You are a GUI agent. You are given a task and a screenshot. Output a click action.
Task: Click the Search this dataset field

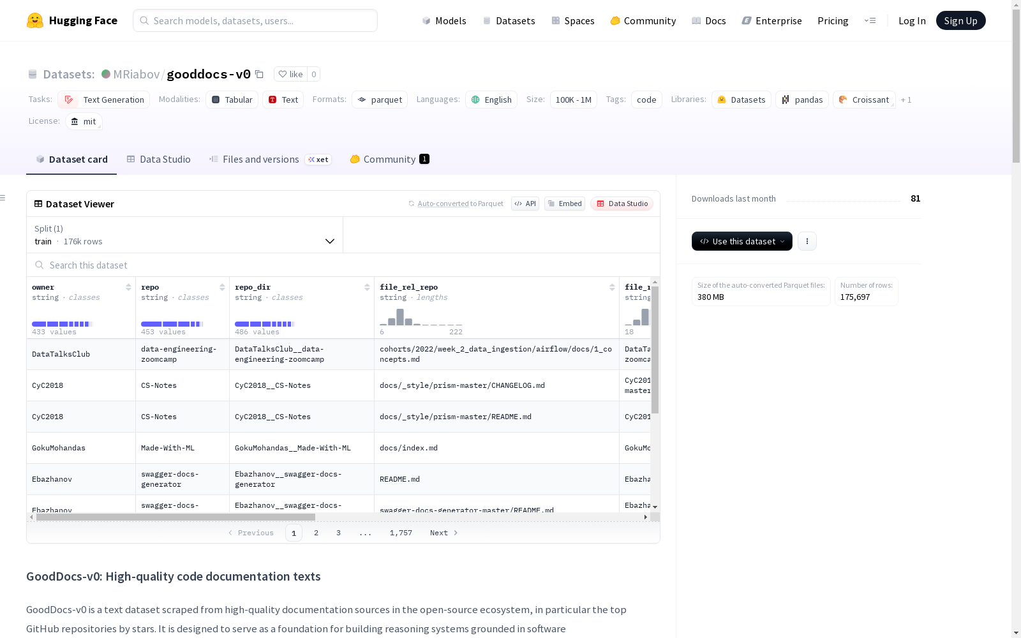click(x=343, y=265)
